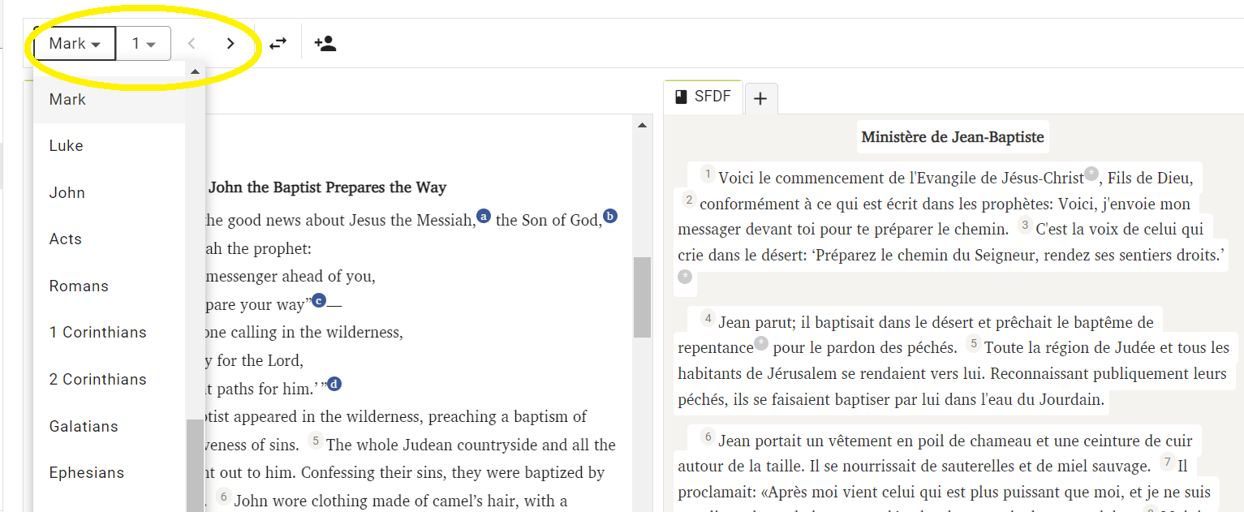
Task: Choose Luke in the book list
Action: 110,146
